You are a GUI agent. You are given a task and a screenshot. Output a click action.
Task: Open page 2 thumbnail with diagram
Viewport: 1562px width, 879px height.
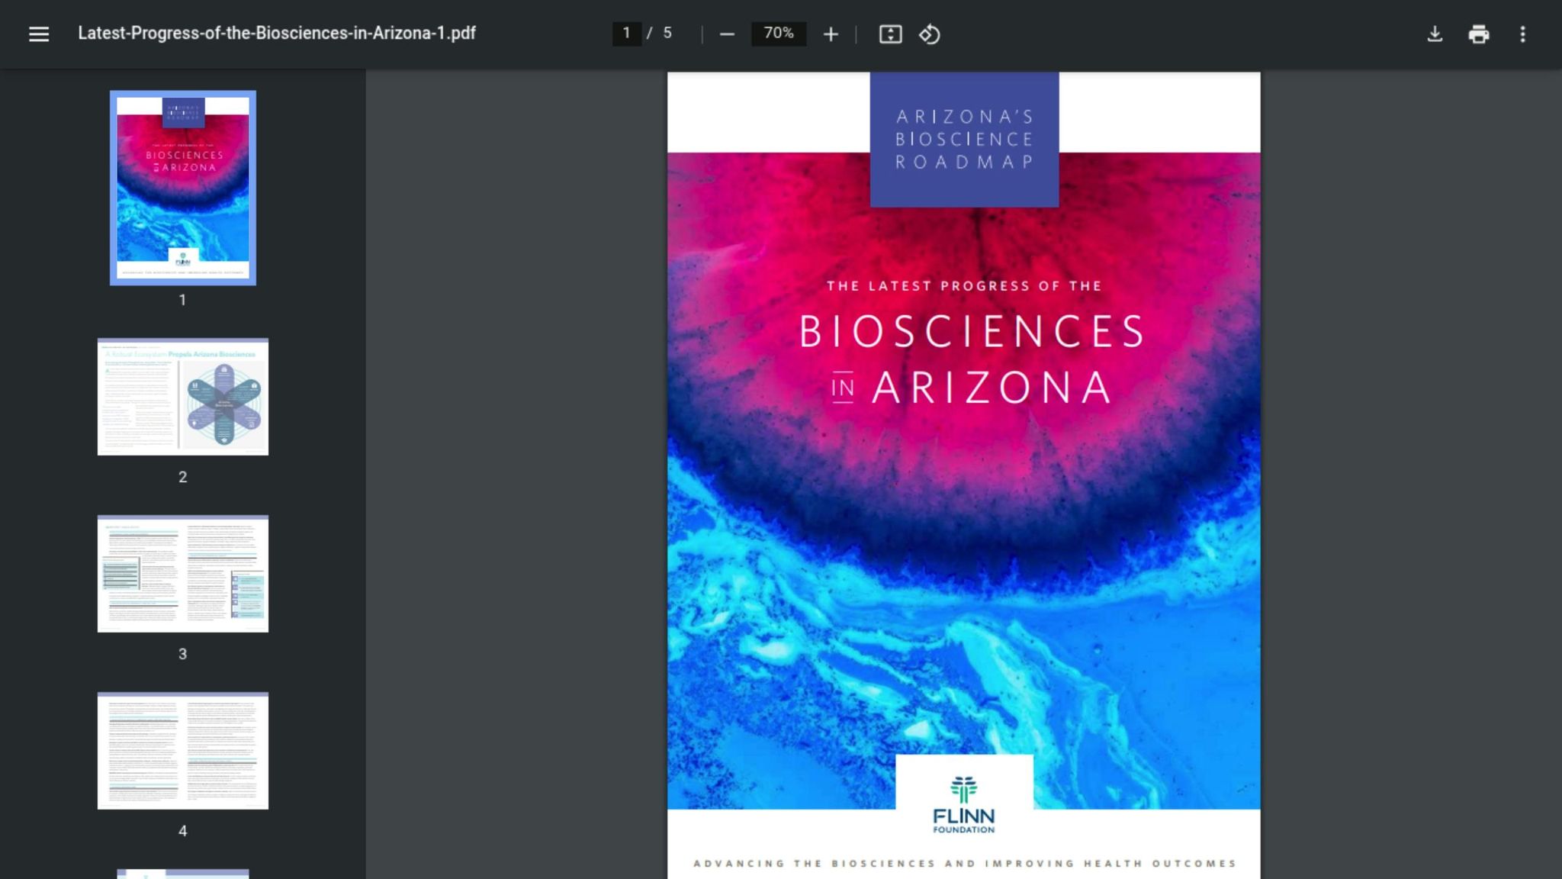(x=183, y=397)
